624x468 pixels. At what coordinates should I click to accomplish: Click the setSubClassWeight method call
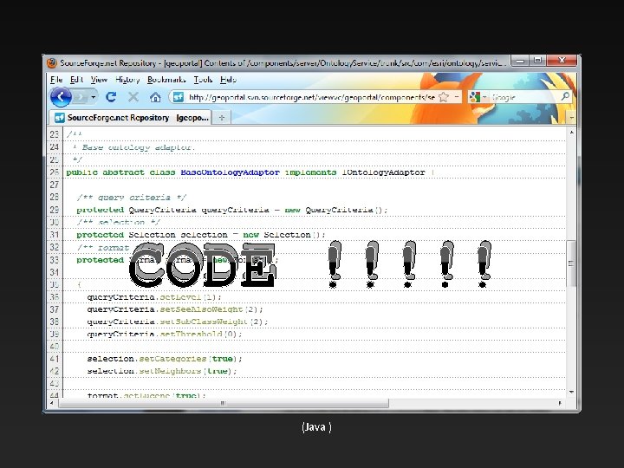click(204, 322)
